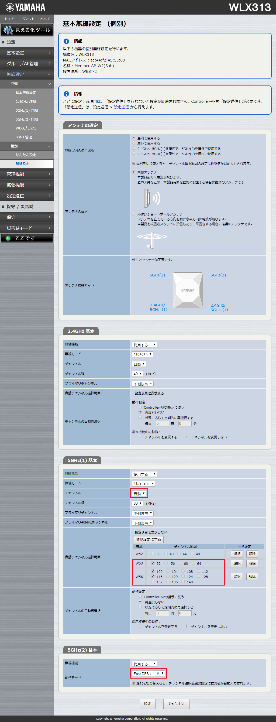Expand グループAP管理 sidebar menu
The width and height of the screenshot is (276, 722).
click(27, 64)
